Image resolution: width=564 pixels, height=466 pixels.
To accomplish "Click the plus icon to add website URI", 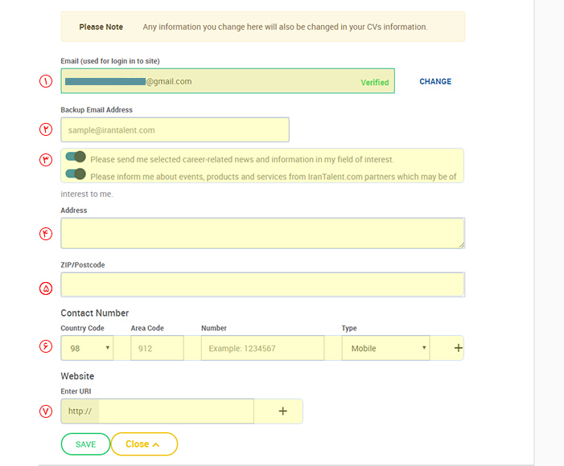I will click(x=282, y=411).
